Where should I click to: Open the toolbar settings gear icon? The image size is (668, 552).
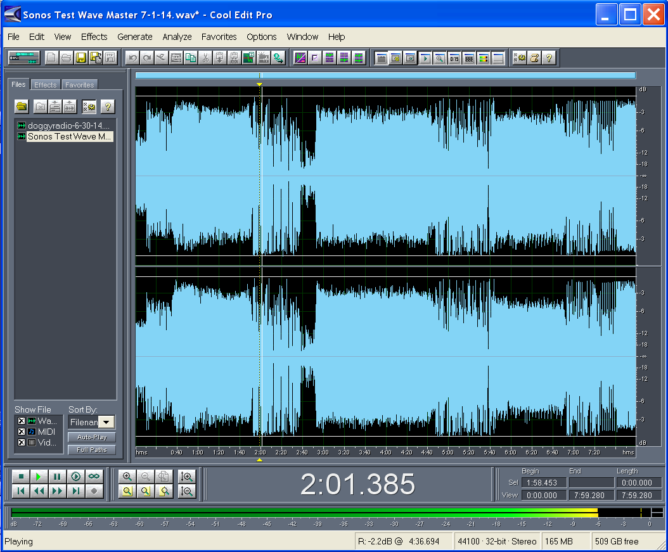tap(520, 58)
